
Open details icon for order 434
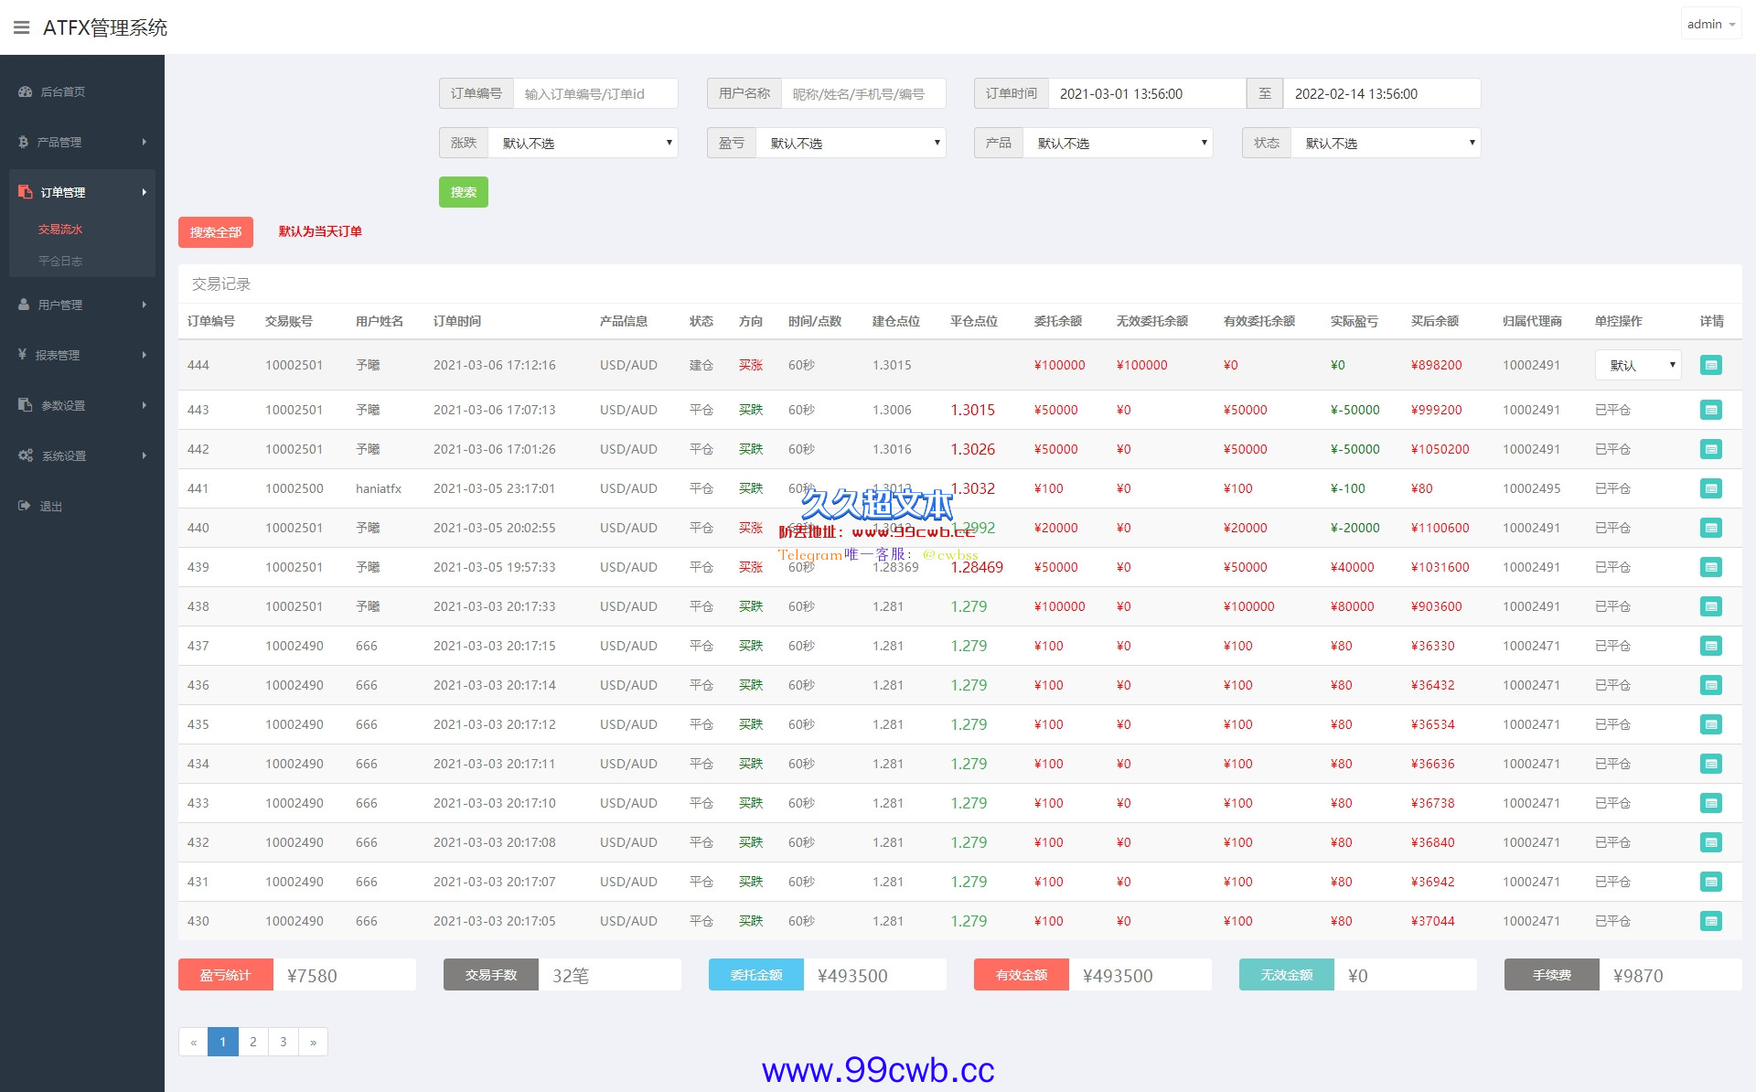pos(1710,764)
